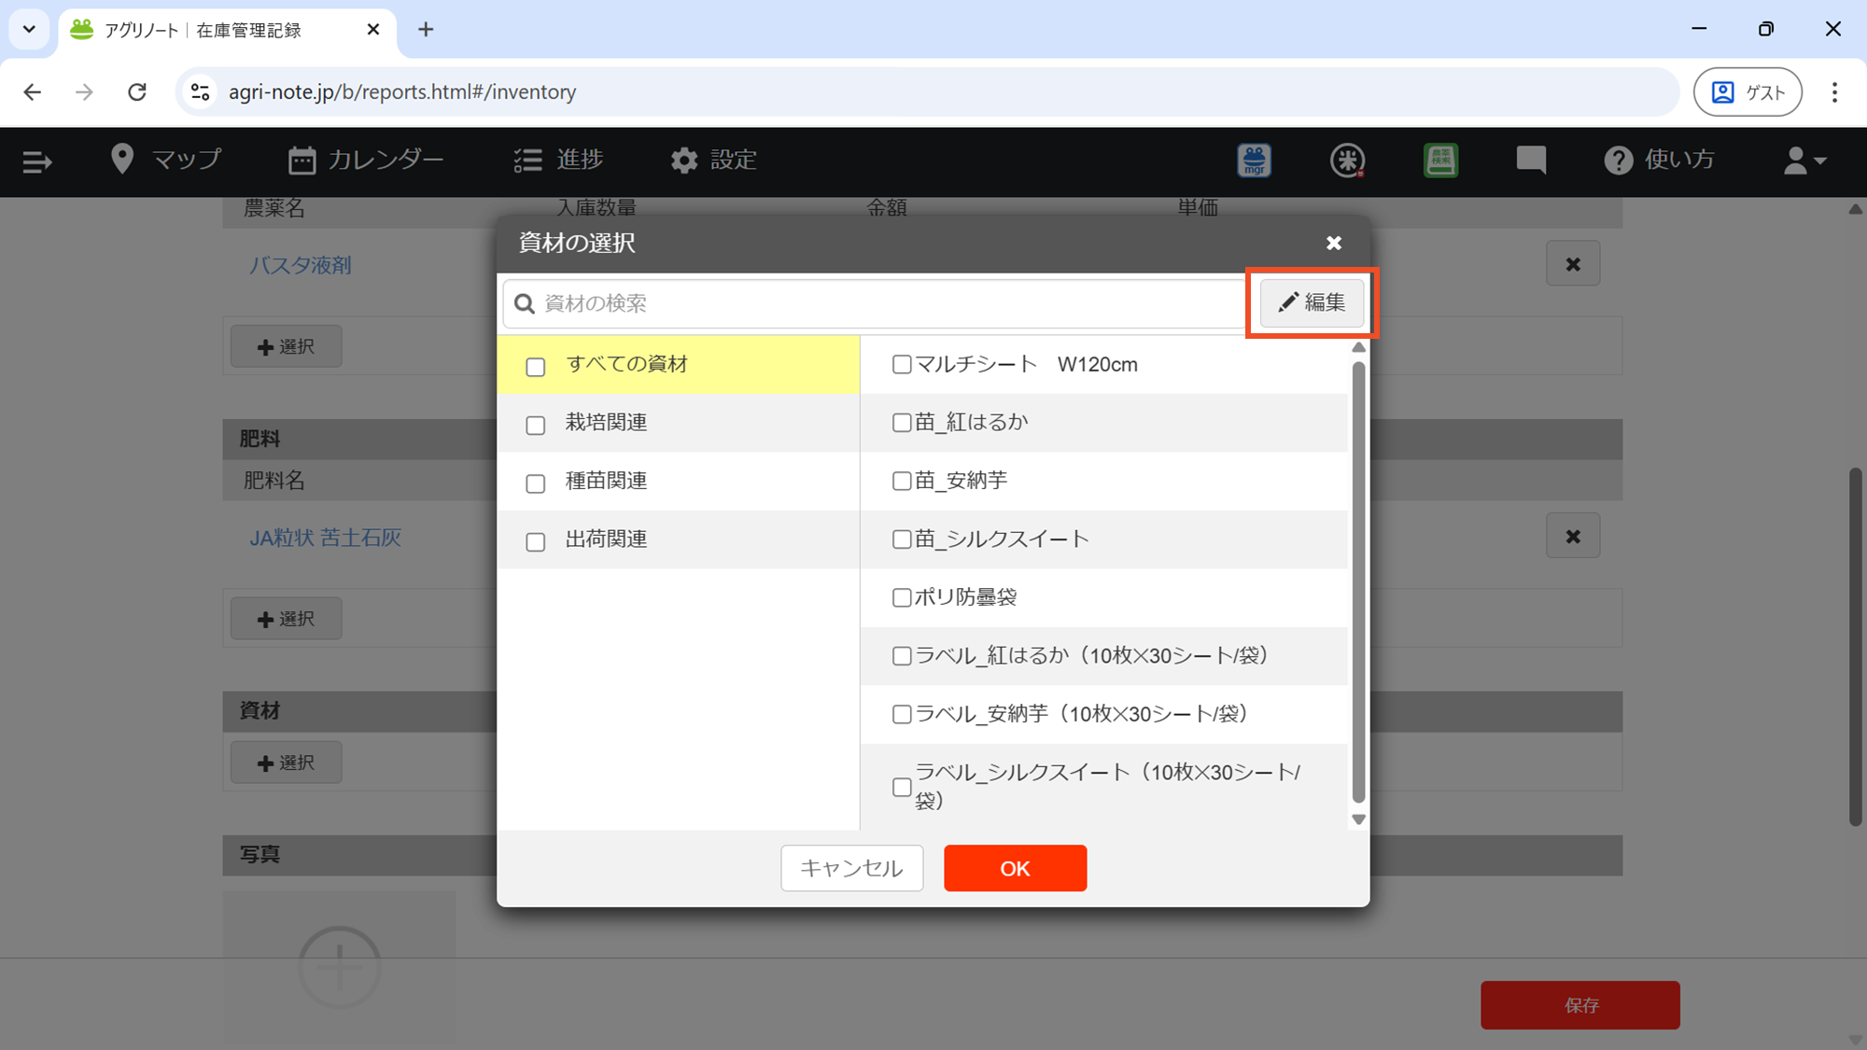Click dialog list scrollbar down arrow
Viewport: 1867px width, 1050px height.
point(1358,819)
